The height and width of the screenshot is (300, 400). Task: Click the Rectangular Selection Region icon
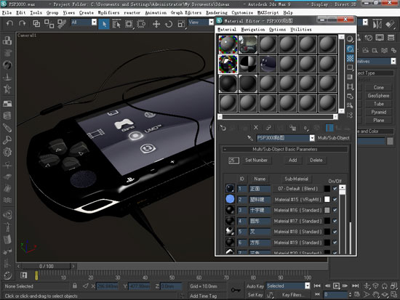129,24
